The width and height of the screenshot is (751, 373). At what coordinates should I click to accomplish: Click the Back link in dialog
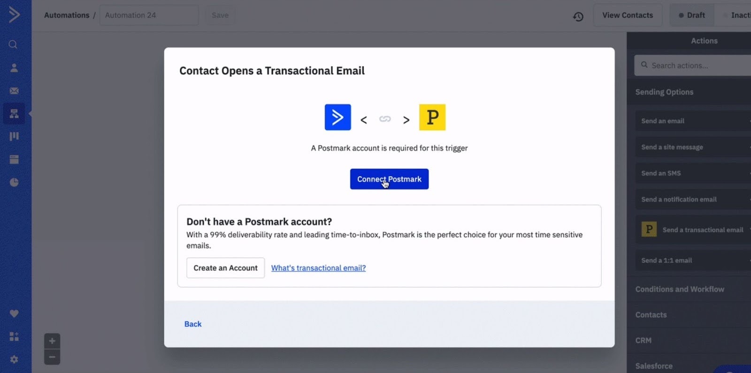193,324
